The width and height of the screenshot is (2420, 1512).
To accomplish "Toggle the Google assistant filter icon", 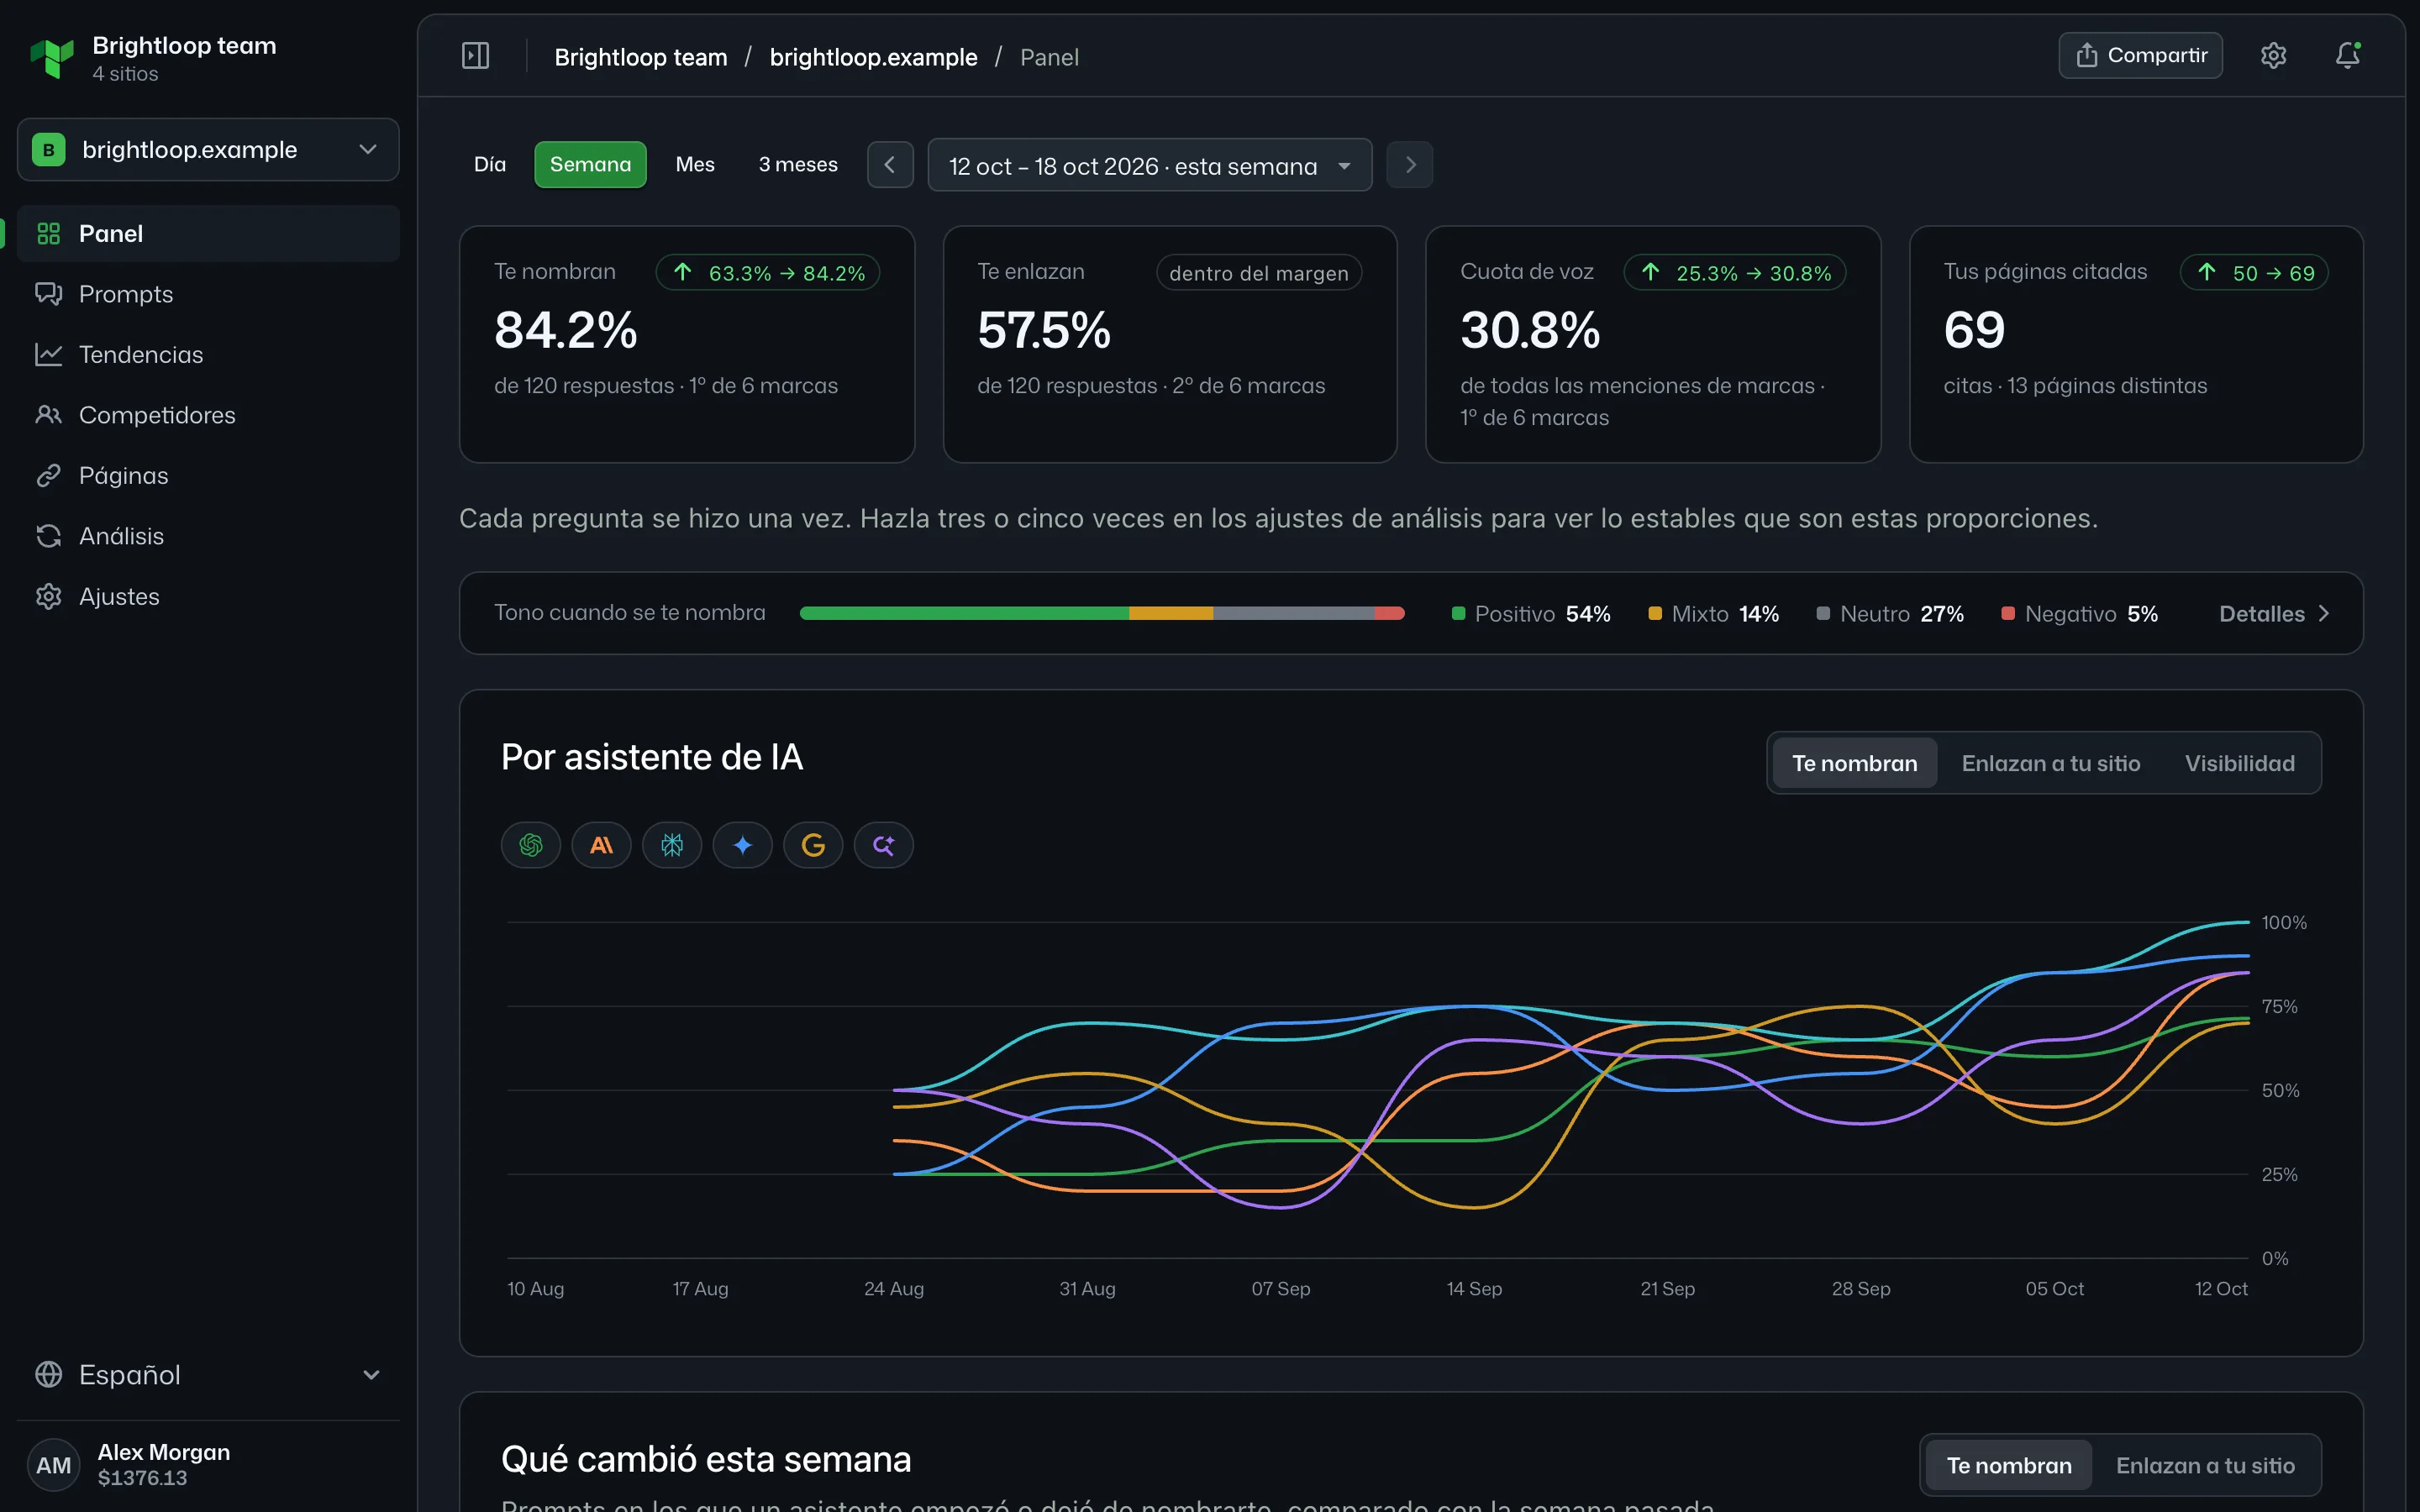I will (x=813, y=845).
